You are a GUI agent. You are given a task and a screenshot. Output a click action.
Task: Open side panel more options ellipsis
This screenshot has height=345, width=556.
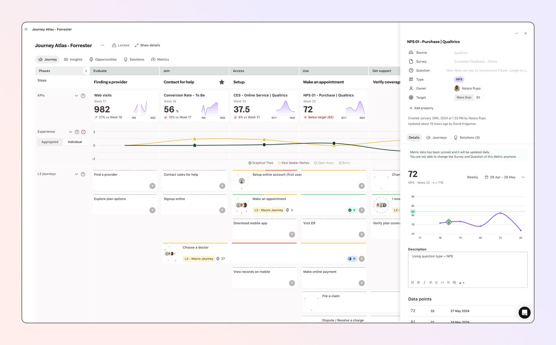coord(517,33)
